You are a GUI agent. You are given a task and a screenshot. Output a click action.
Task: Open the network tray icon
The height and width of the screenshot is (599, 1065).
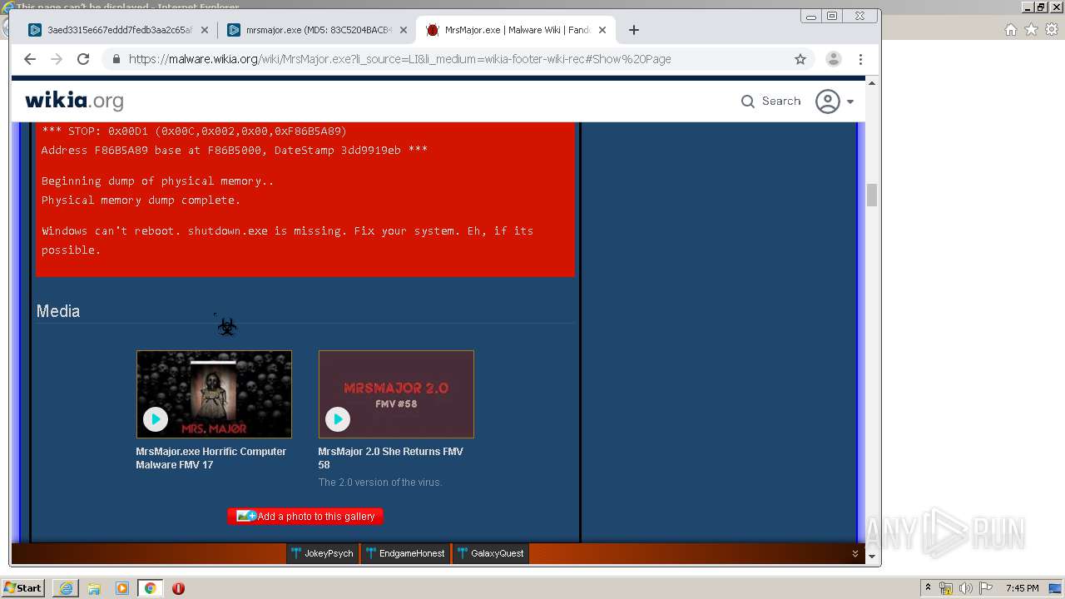pyautogui.click(x=946, y=588)
